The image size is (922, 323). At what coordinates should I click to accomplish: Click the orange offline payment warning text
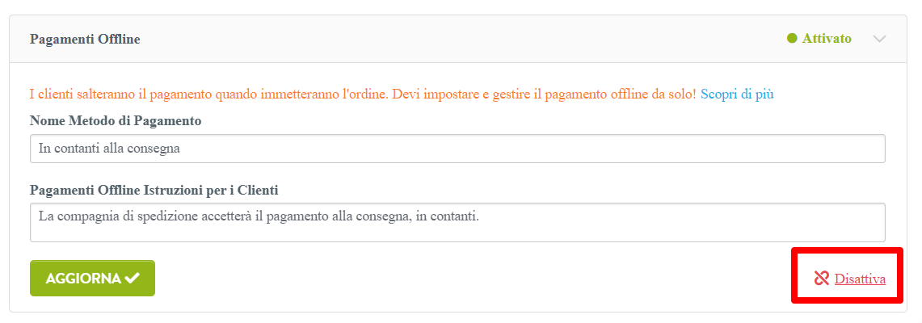tap(363, 94)
